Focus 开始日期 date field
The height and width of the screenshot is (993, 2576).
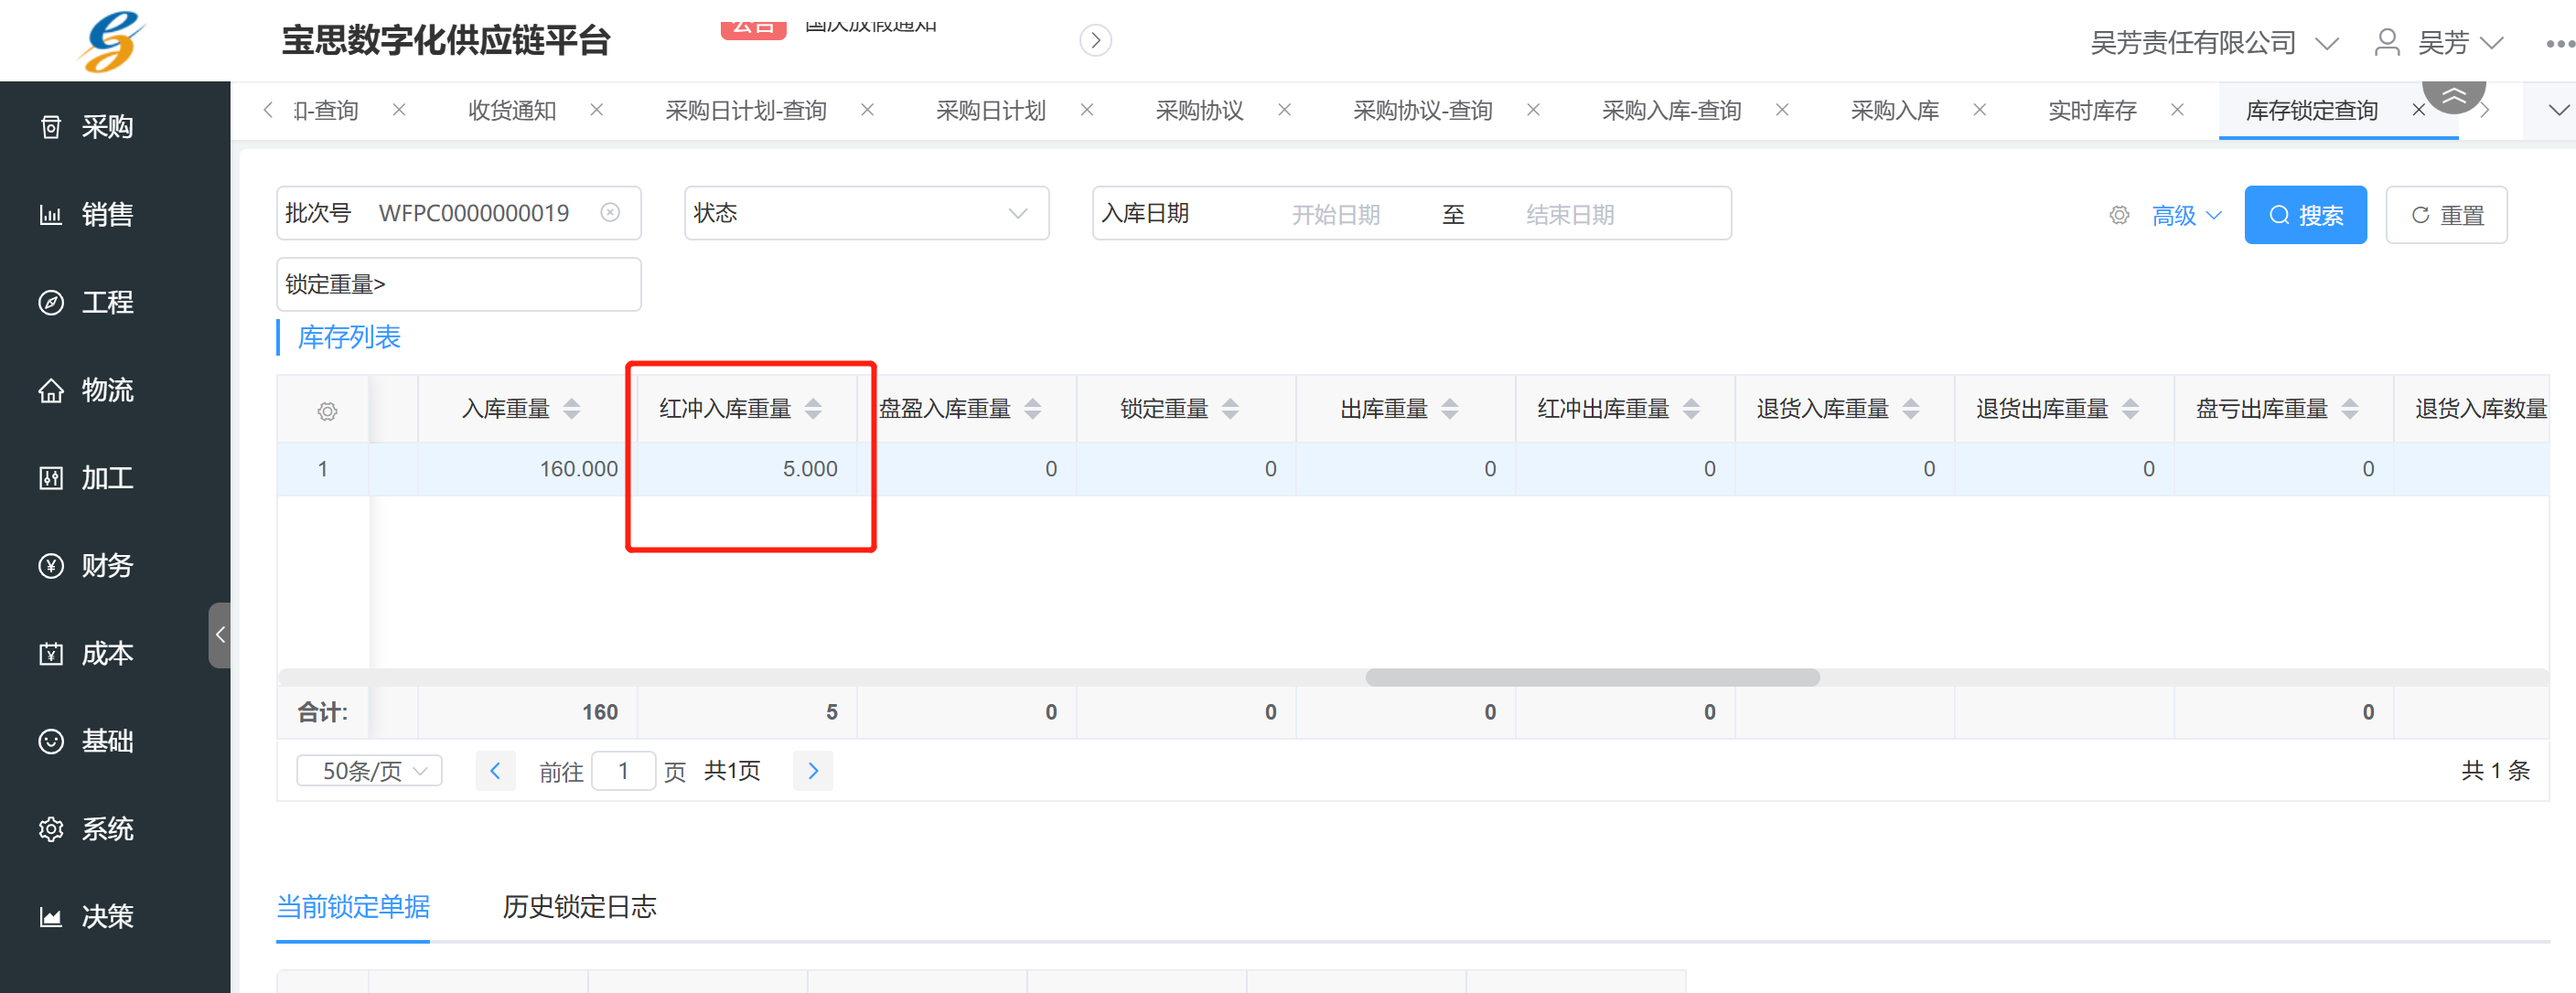point(1336,215)
